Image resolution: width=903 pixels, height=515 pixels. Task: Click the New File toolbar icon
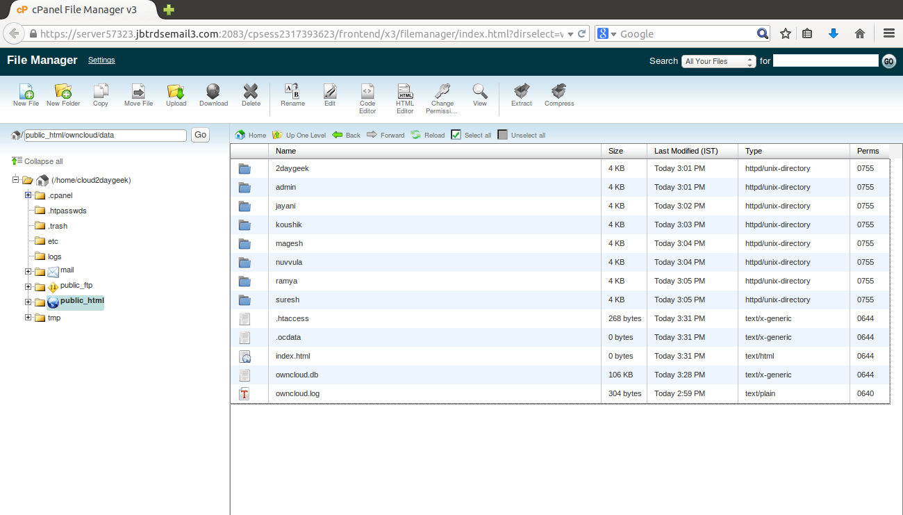pyautogui.click(x=26, y=92)
